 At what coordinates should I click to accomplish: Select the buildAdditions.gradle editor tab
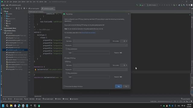[48, 8]
